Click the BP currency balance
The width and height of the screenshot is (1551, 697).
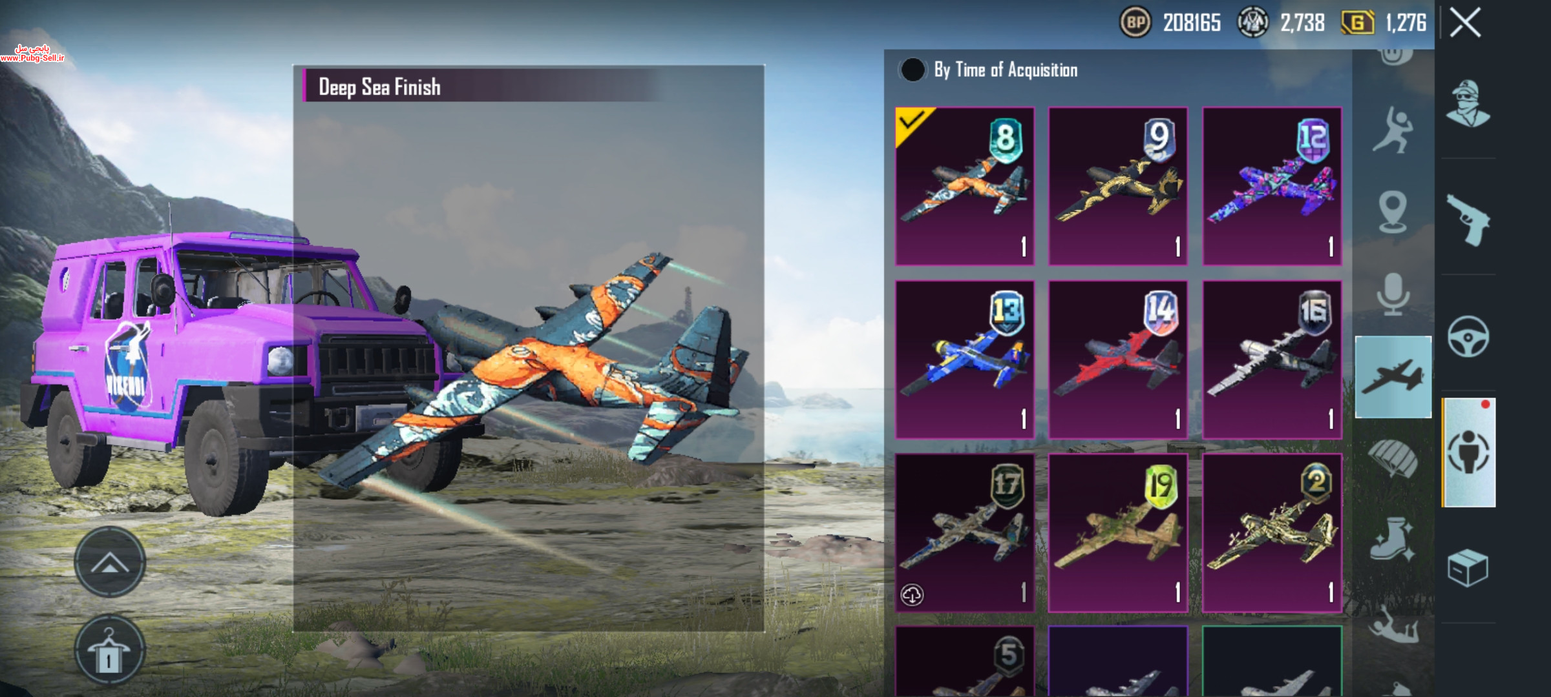(x=1170, y=23)
